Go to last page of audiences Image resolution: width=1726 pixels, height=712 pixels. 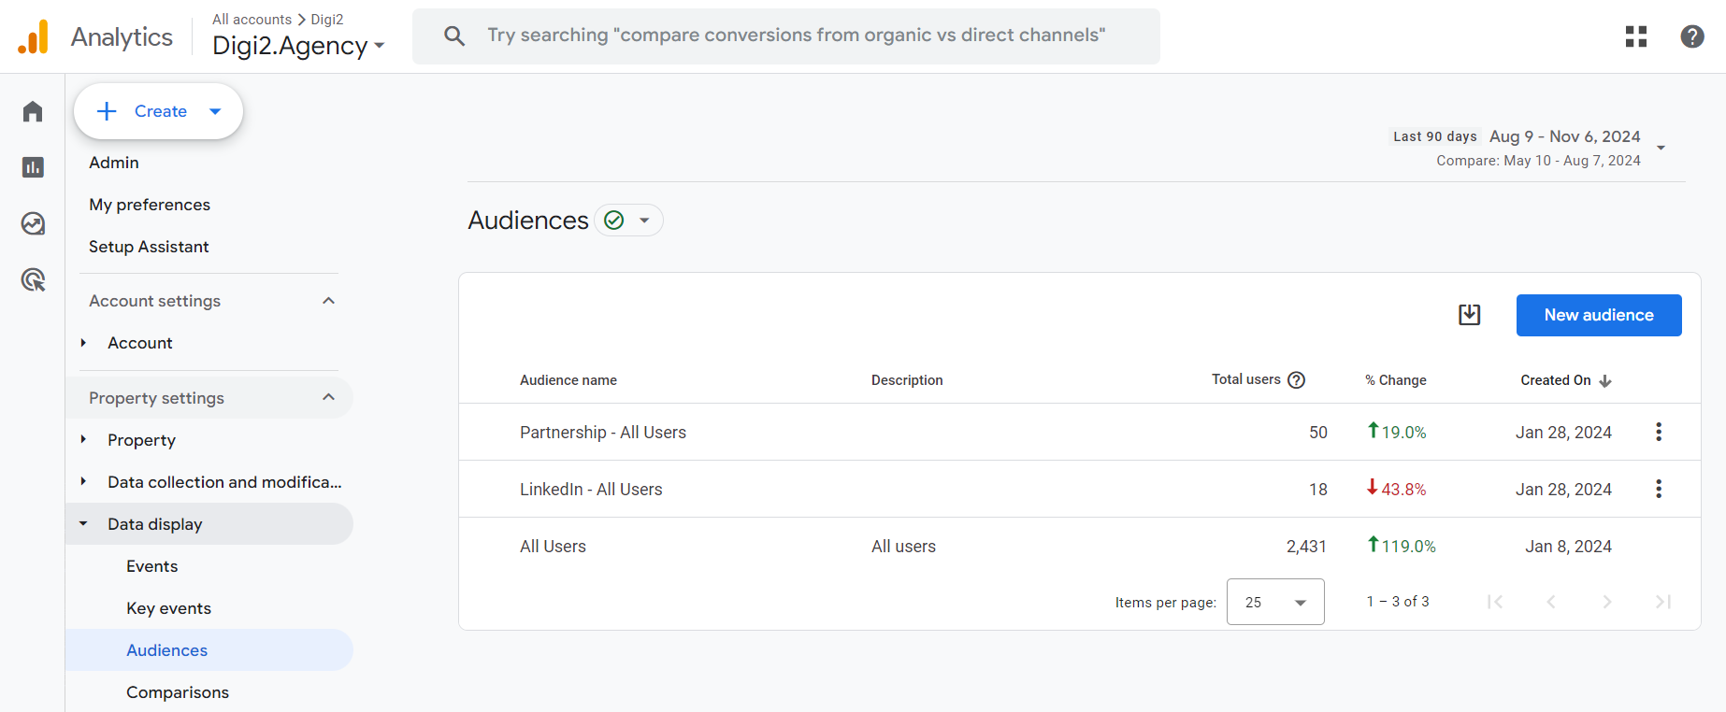point(1663,602)
